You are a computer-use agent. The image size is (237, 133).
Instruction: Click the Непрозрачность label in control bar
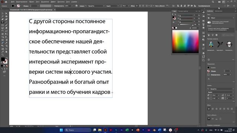click(x=59, y=6)
